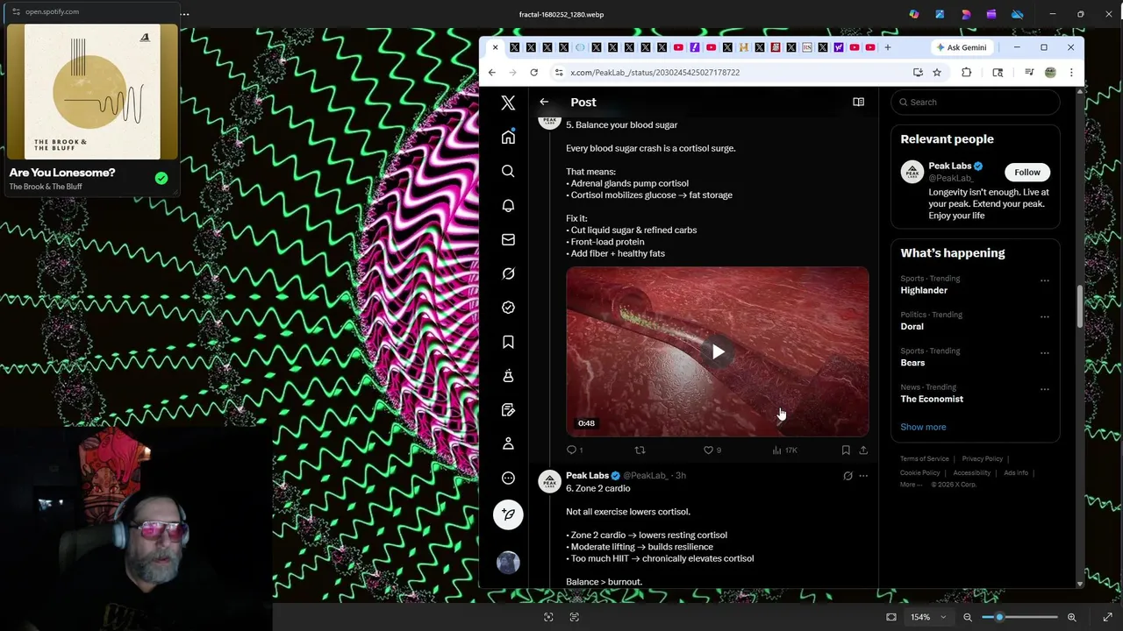Click the flask icon in X sidebar
Screen dimensions: 1123x631
coord(508,376)
